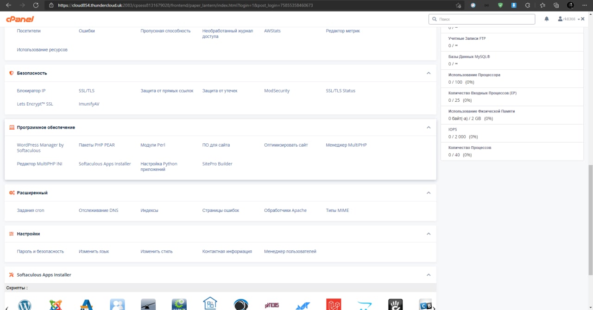Open the browser three-dot menu

tap(585, 6)
